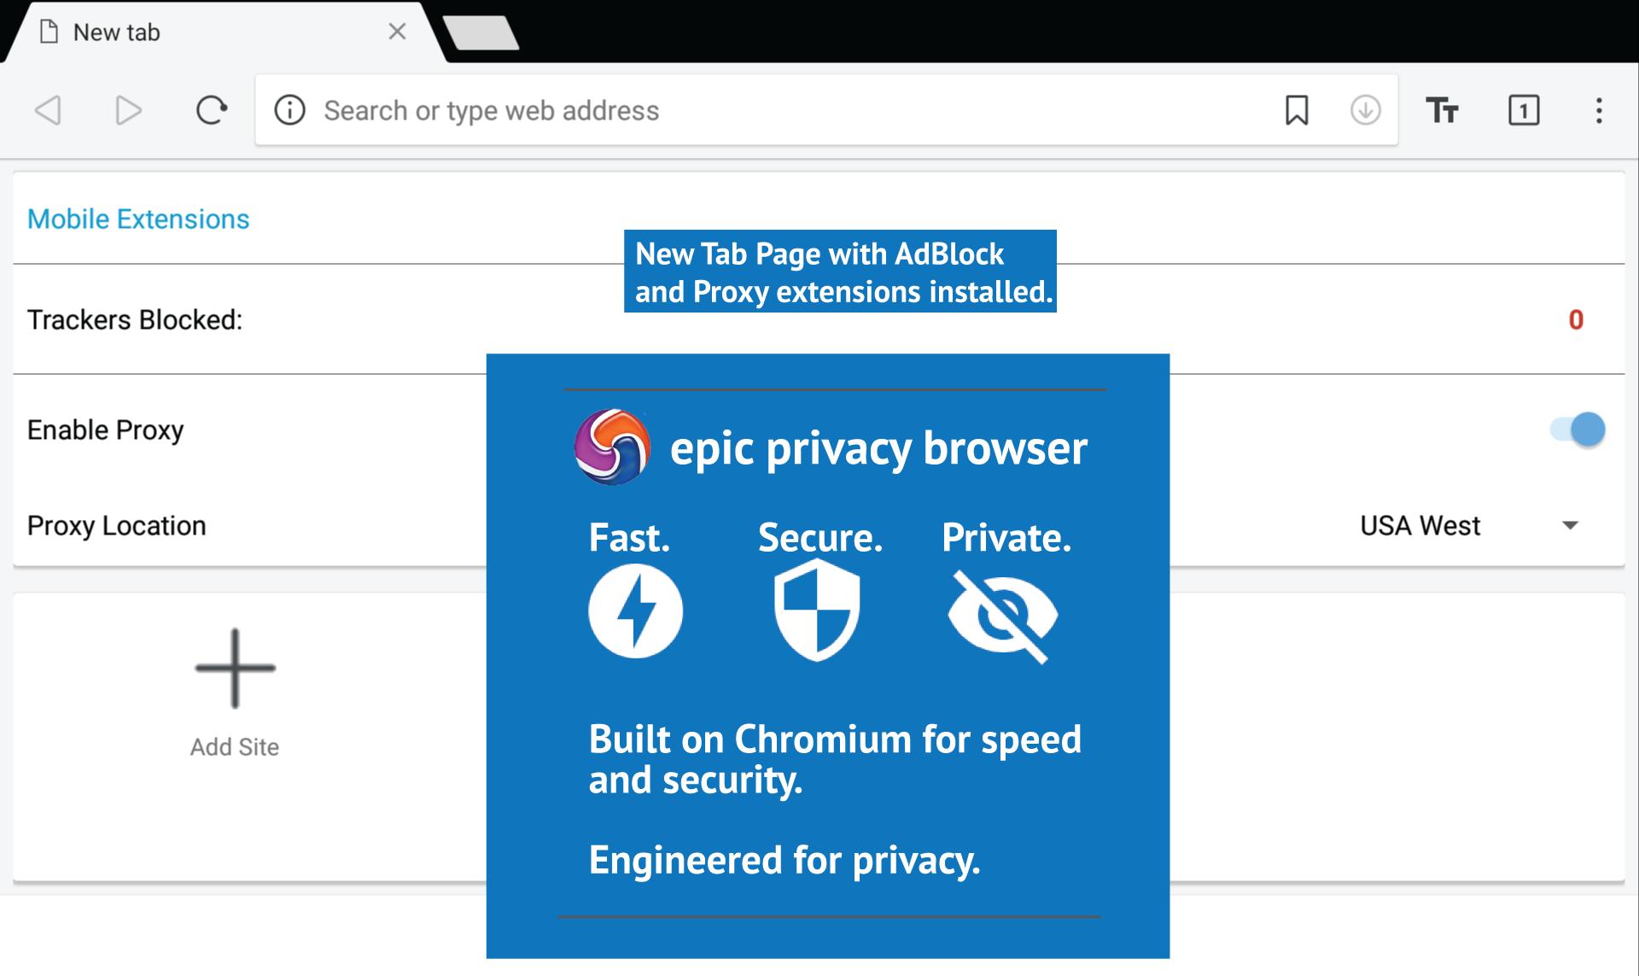Go forward with the right arrow icon
Screen dimensions: 1639x976
(128, 110)
